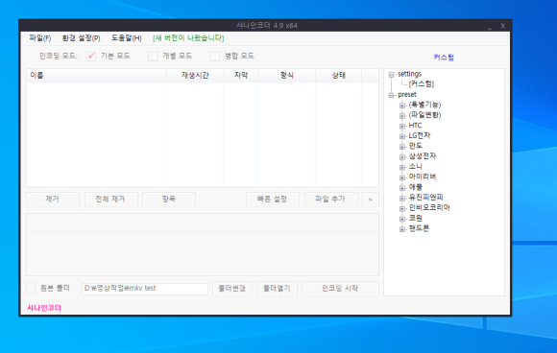The width and height of the screenshot is (557, 353).
Task: Close the 샤나인코더 window
Action: 502,26
